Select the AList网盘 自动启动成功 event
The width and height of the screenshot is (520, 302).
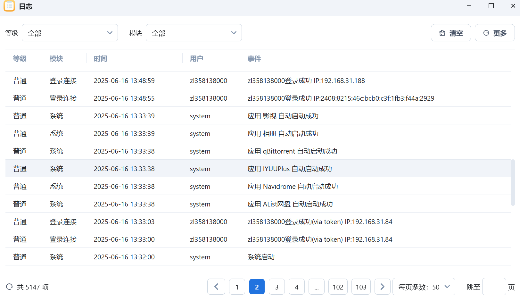click(258, 204)
